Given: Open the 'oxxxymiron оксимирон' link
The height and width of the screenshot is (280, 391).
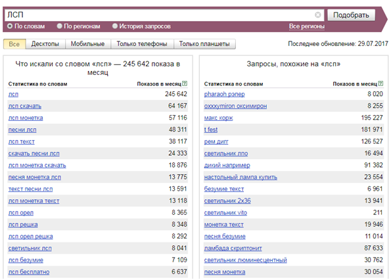Looking at the screenshot, I should (235, 106).
